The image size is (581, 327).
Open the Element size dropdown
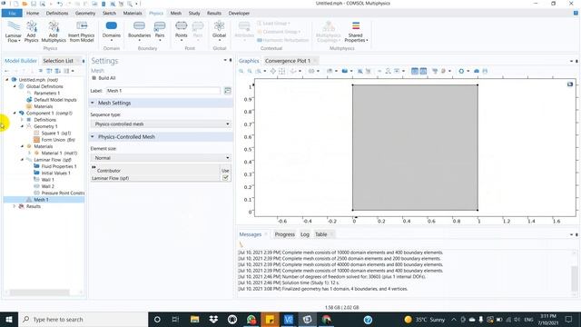(x=161, y=157)
